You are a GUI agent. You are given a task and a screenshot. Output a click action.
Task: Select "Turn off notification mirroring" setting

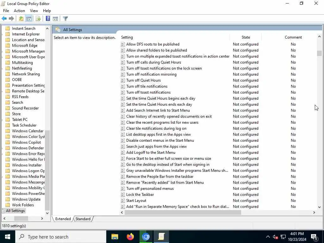pos(151,74)
